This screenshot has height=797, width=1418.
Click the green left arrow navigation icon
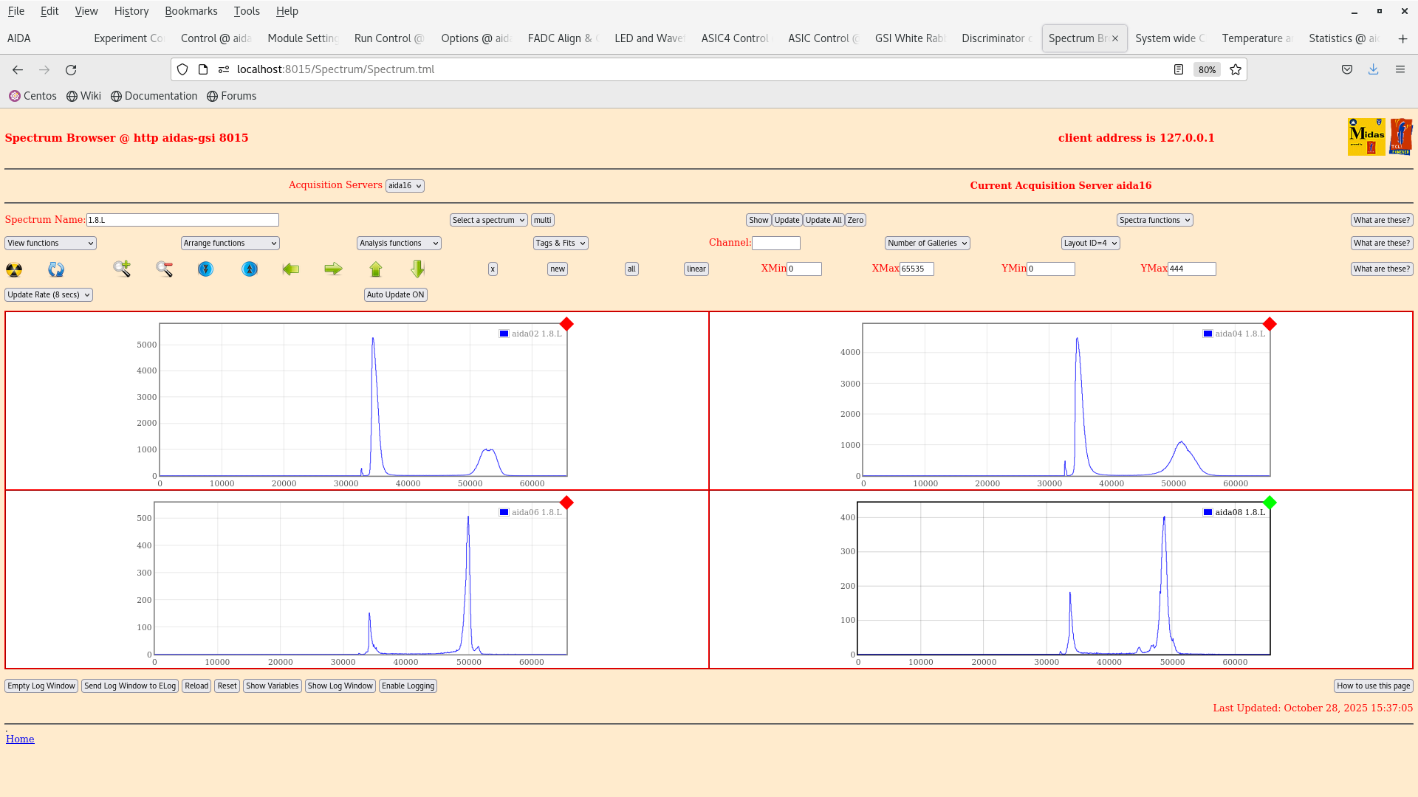point(291,269)
